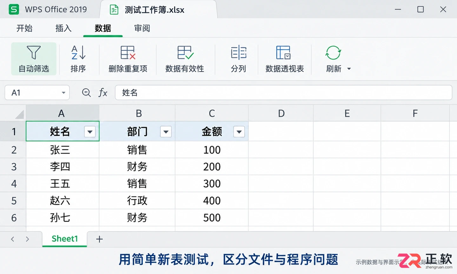Image resolution: width=457 pixels, height=274 pixels.
Task: Select row header 4
Action: click(x=13, y=184)
